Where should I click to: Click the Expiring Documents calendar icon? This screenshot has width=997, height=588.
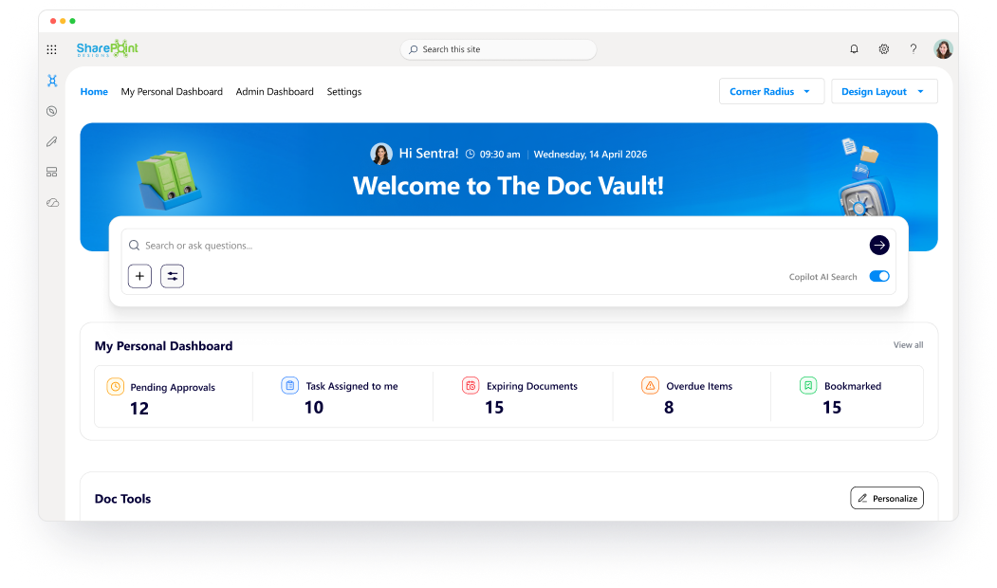471,385
